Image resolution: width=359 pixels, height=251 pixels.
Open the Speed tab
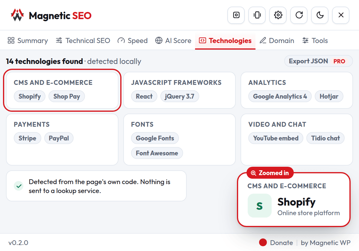133,41
